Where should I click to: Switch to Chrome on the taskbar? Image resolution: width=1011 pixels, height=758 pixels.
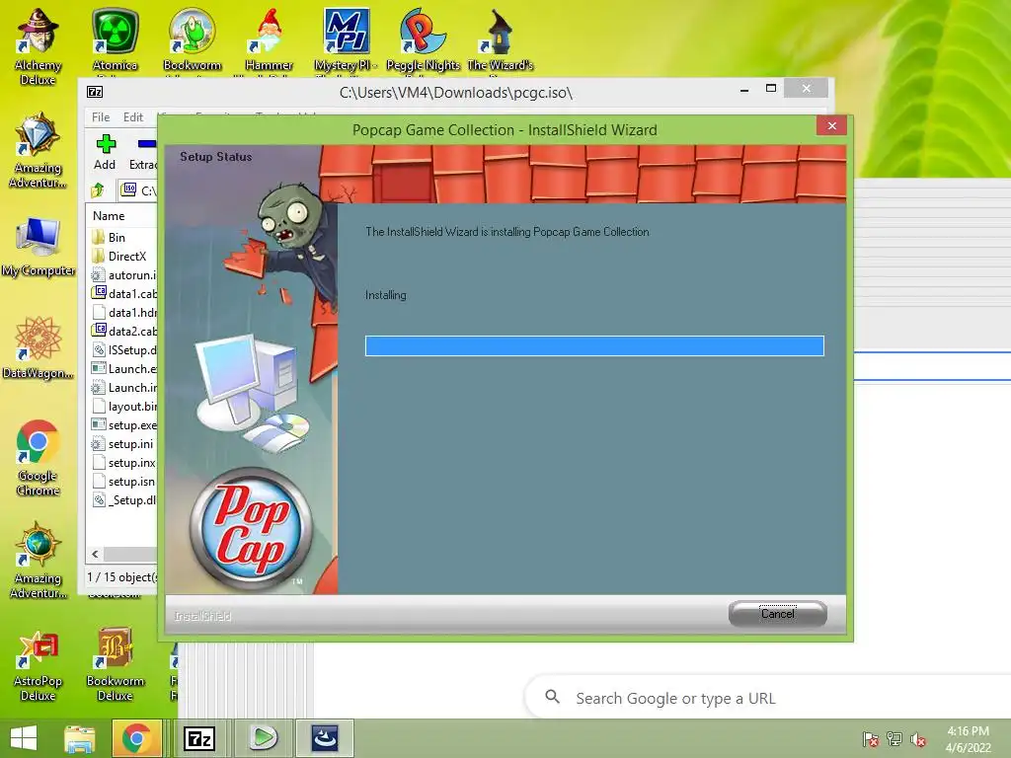click(x=136, y=738)
